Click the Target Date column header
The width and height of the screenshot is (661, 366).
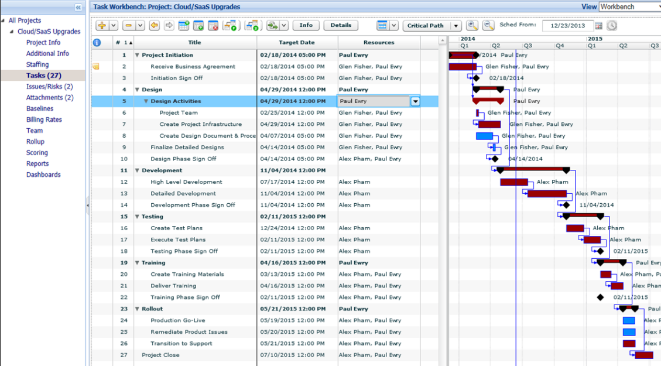coord(297,42)
